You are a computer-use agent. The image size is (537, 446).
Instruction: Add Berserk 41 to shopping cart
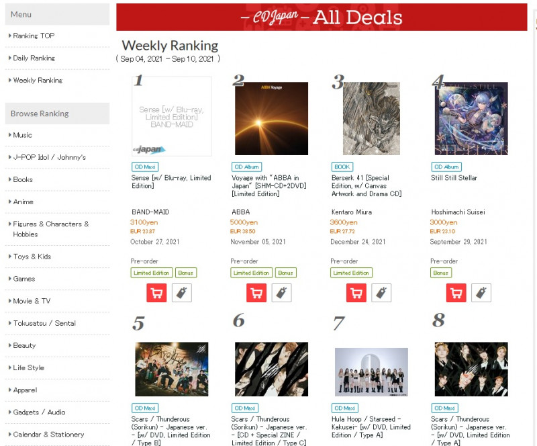point(356,293)
